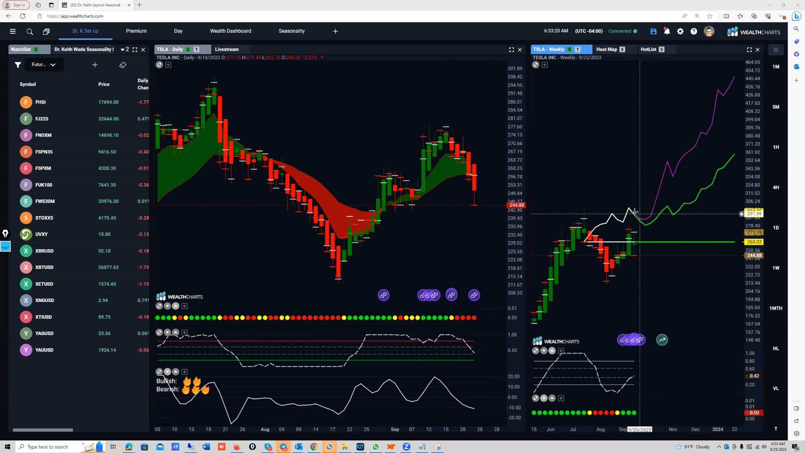Open the help question mark
Viewport: 805px width, 453px height.
[x=694, y=31]
